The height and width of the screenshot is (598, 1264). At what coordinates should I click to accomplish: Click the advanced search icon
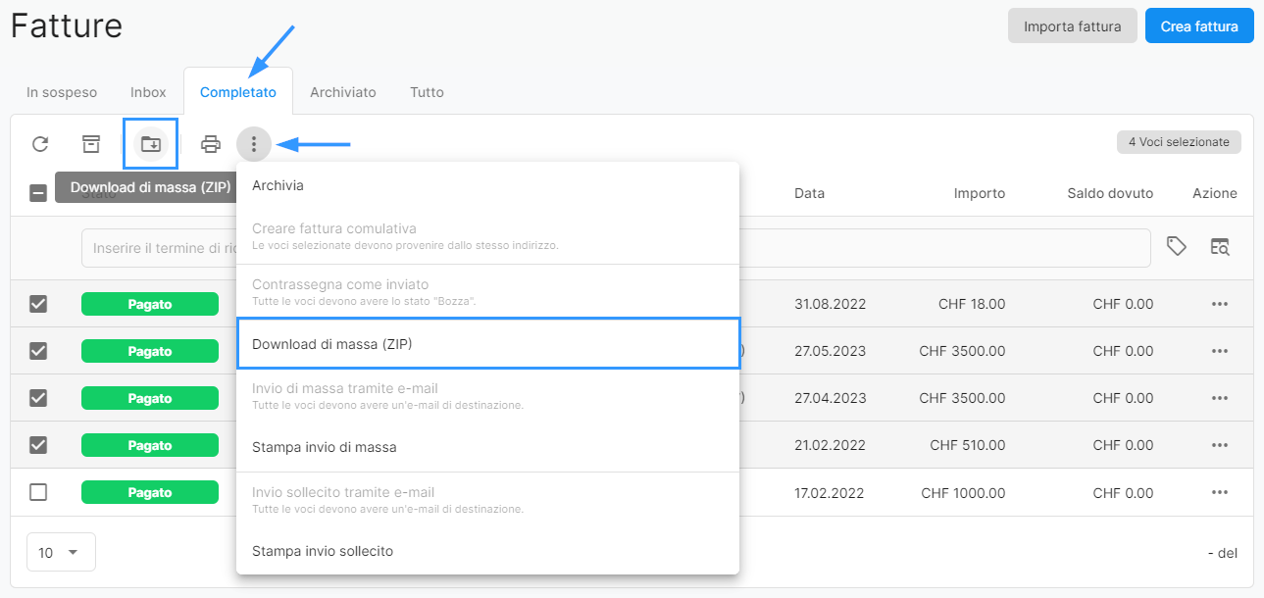pyautogui.click(x=1219, y=247)
